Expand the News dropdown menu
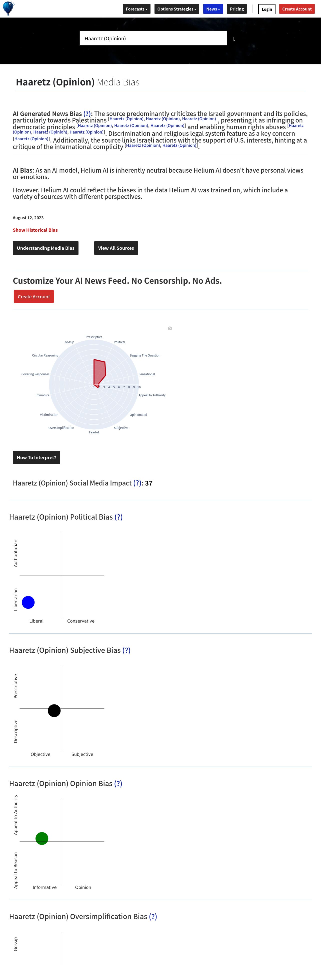Viewport: 321px width, 965px height. tap(213, 9)
